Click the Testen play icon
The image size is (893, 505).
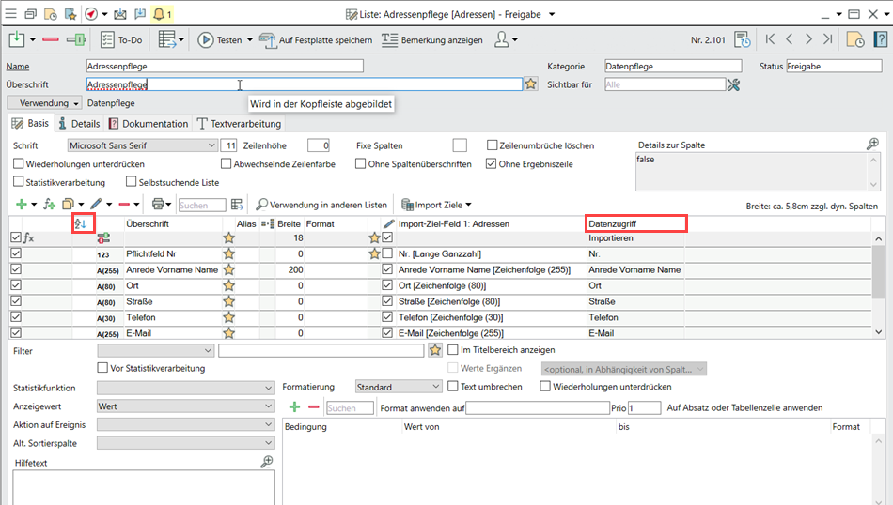206,40
